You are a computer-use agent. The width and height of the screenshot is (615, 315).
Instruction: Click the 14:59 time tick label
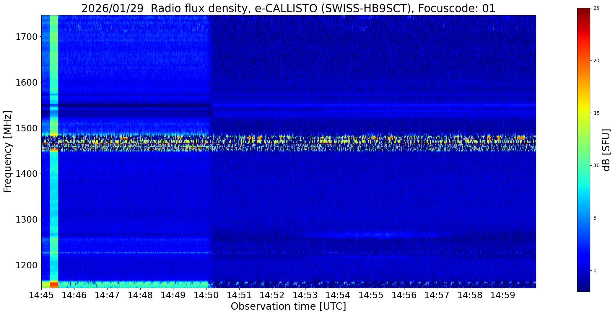tap(503, 295)
